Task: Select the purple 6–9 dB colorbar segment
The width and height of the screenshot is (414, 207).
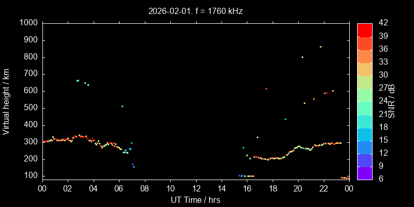Action: pos(365,172)
